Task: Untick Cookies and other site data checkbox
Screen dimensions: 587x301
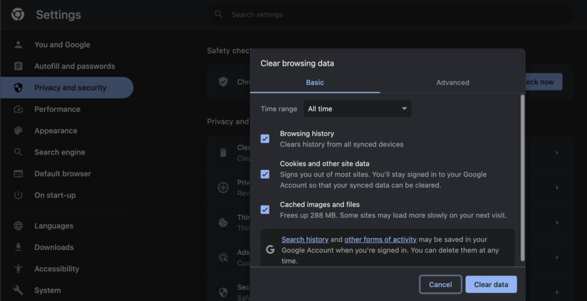Action: (265, 174)
